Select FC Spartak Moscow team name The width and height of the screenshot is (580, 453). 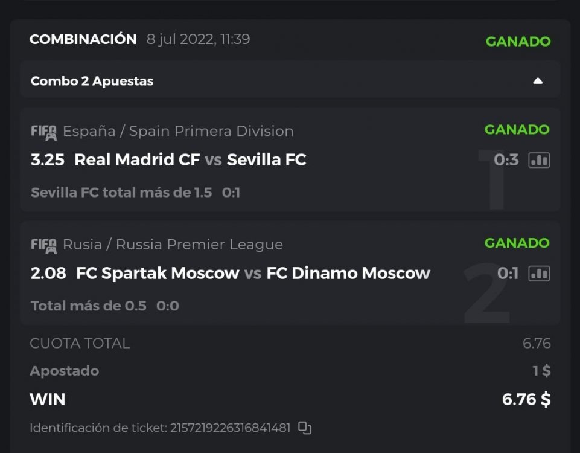click(158, 274)
